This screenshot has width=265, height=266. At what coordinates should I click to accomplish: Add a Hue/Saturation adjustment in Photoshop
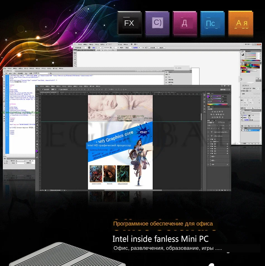click(211, 114)
